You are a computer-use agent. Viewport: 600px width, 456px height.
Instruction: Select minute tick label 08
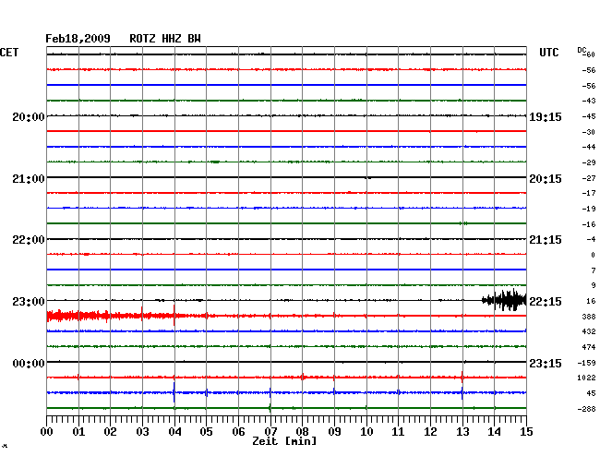pyautogui.click(x=302, y=431)
